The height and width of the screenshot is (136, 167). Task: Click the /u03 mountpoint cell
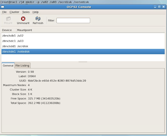point(20,41)
